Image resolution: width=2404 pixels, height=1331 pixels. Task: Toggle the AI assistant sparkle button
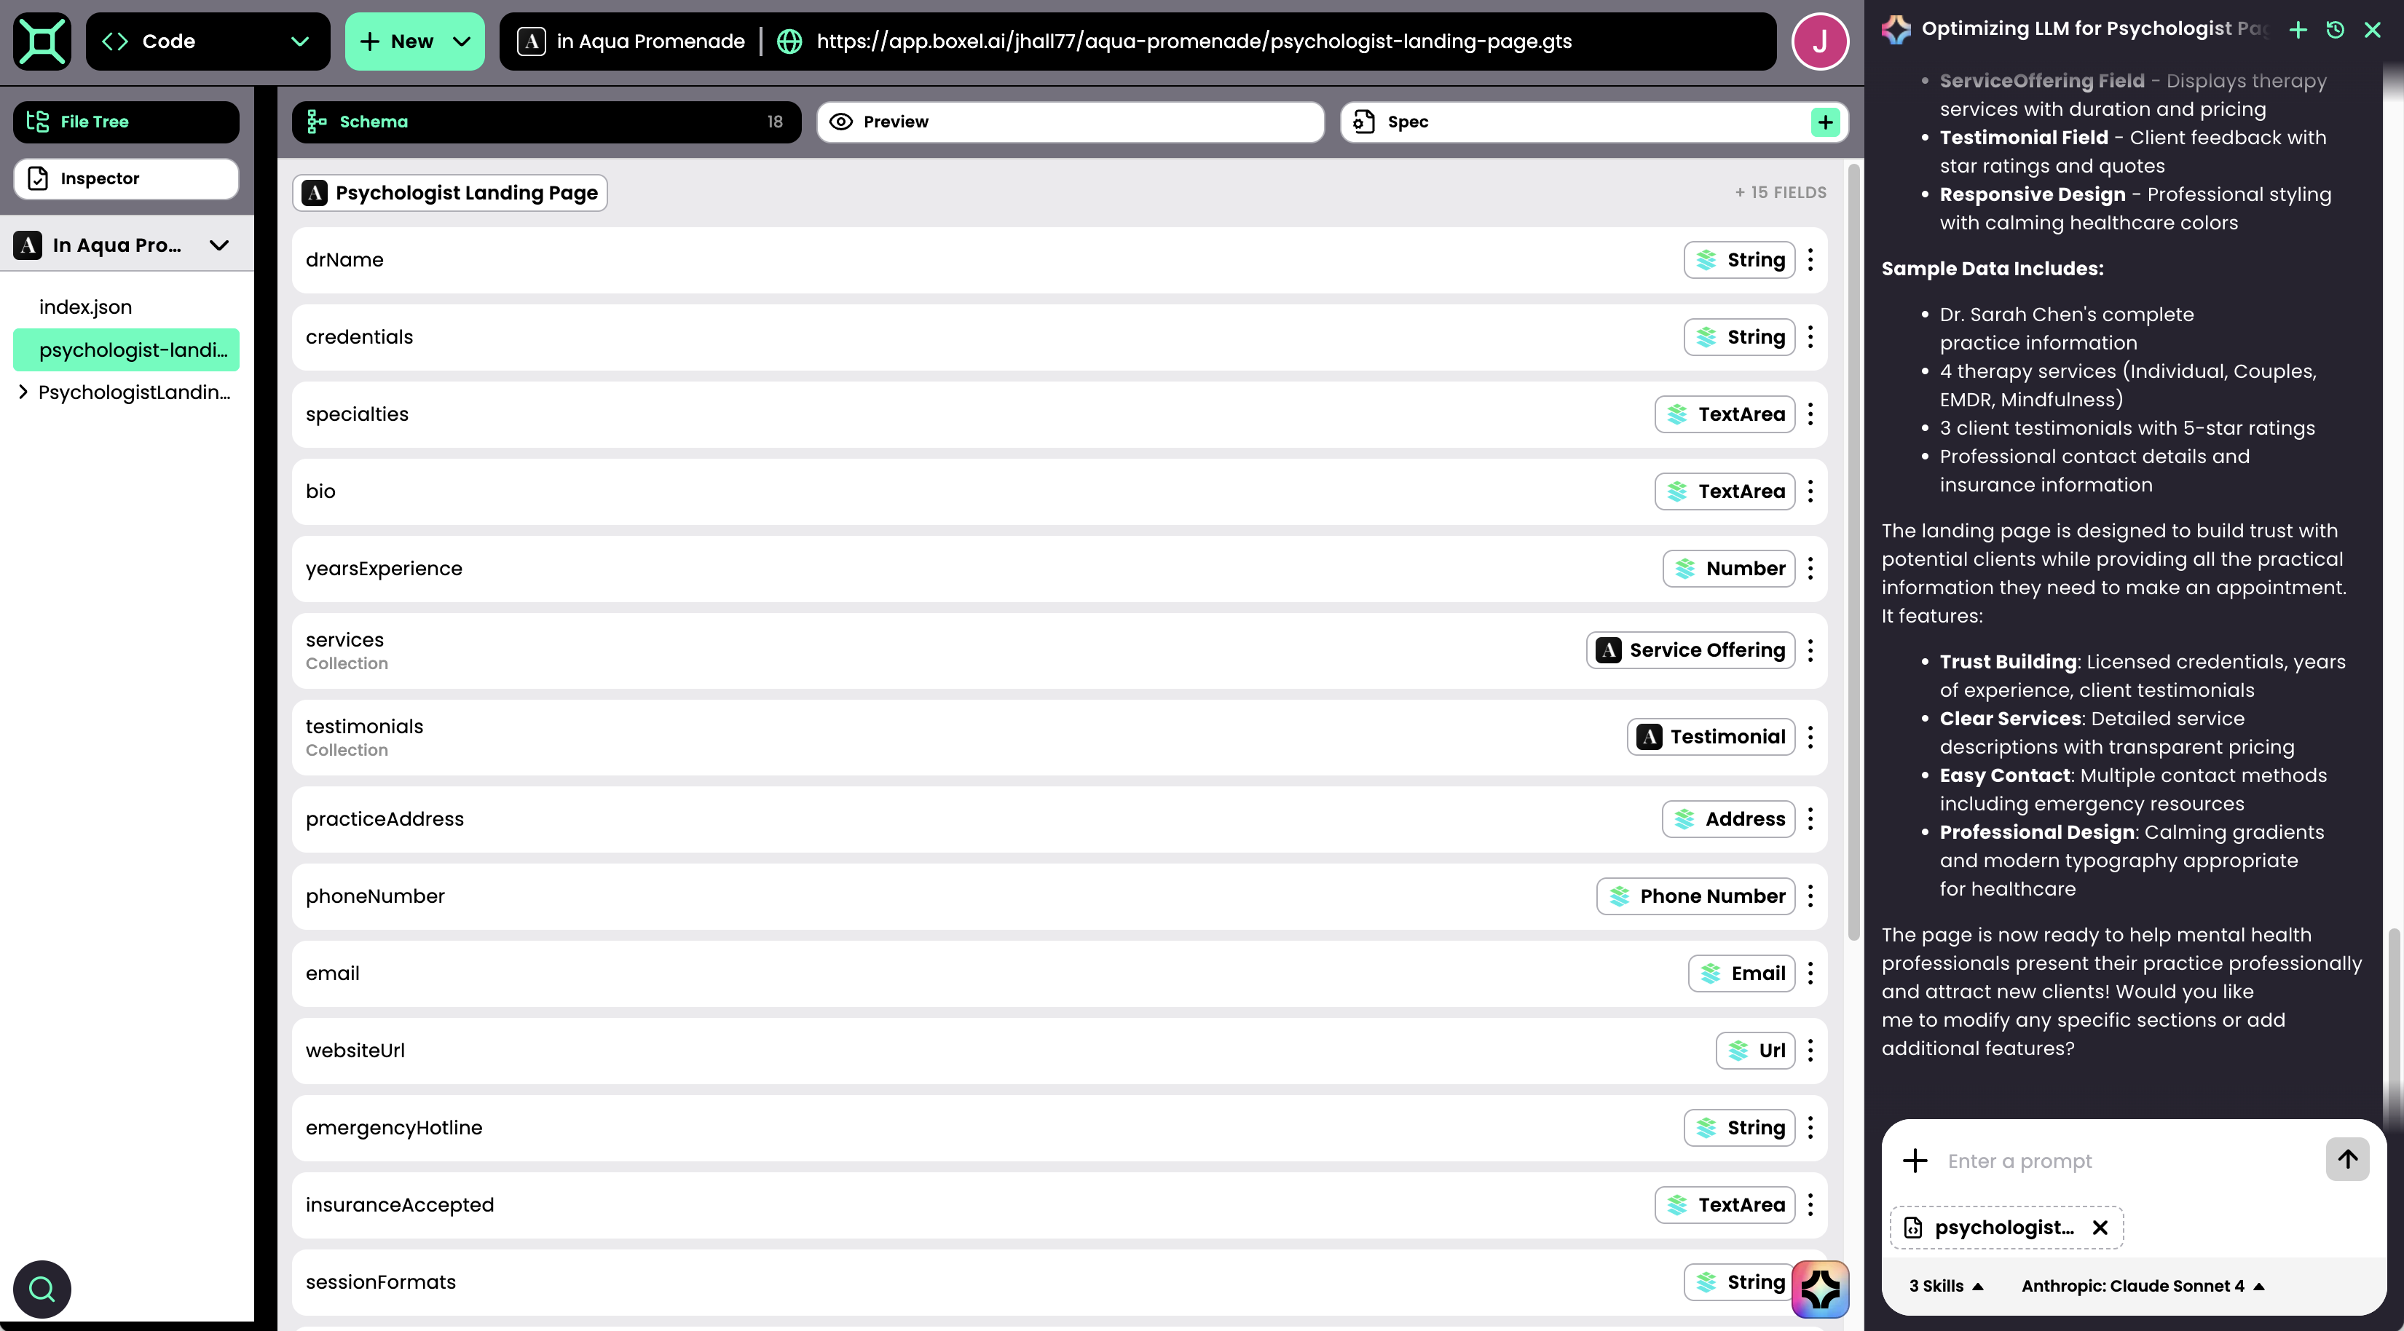click(1820, 1289)
